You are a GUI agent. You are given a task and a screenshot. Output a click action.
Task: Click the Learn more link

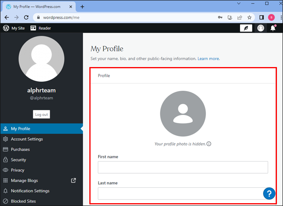209,59
